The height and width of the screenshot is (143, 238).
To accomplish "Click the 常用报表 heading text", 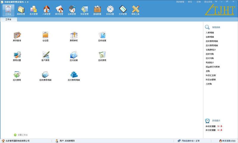I will 216,27.
